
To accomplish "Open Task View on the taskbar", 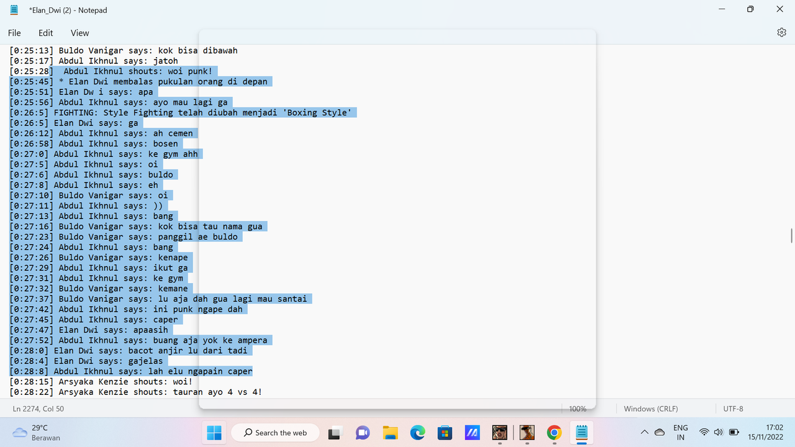I will [x=335, y=433].
